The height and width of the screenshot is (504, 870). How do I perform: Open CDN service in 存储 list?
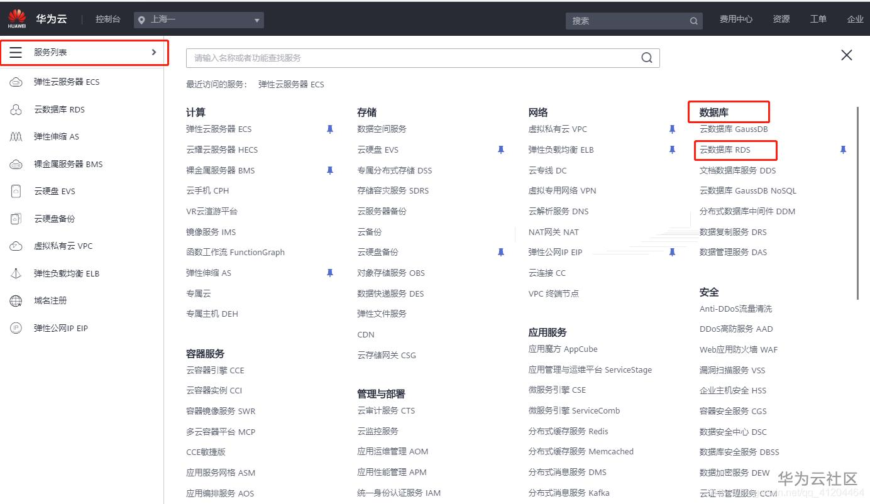[x=366, y=334]
